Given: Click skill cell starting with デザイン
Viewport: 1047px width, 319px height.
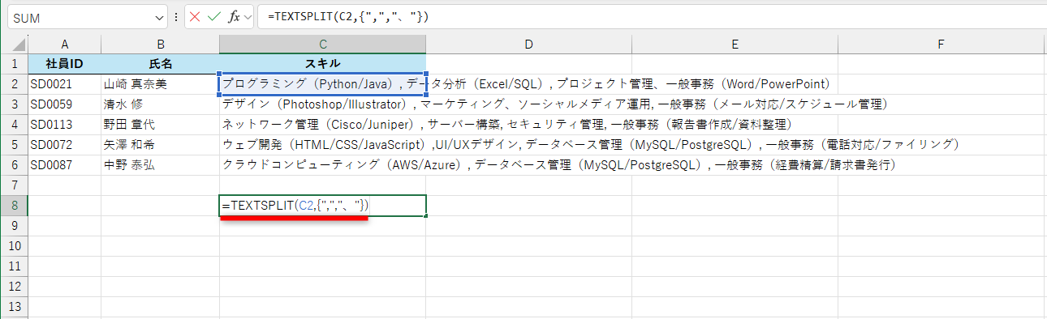Looking at the screenshot, I should pyautogui.click(x=322, y=104).
